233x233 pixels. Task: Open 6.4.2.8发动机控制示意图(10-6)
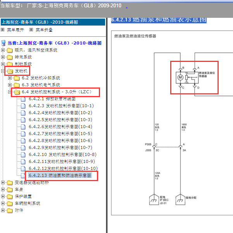(60, 140)
